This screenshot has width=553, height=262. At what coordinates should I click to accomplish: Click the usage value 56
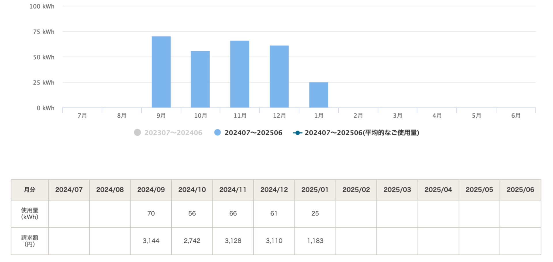pyautogui.click(x=192, y=213)
